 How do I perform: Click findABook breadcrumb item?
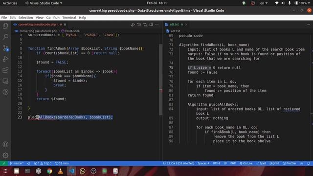tap(70, 31)
